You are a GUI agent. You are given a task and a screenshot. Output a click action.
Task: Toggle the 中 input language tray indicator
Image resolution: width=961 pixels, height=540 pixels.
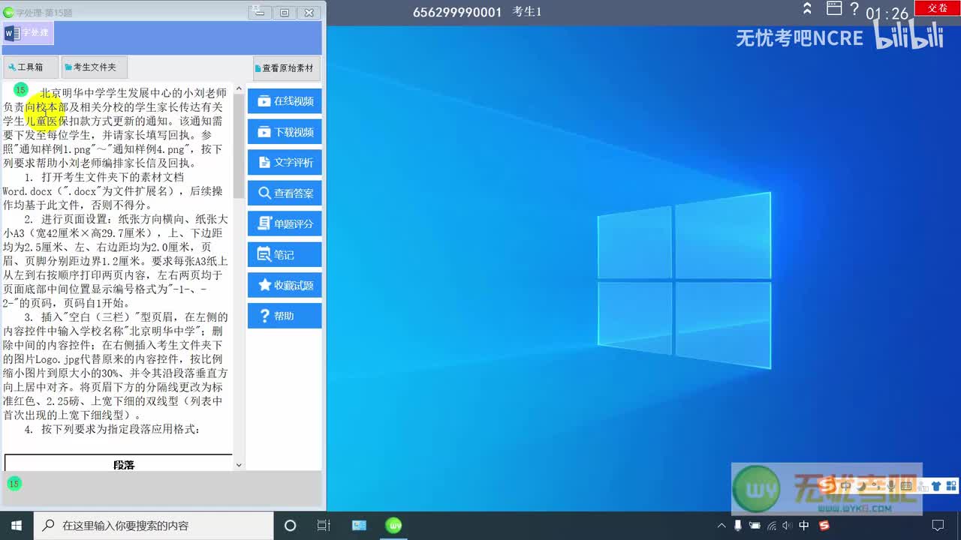coord(804,526)
